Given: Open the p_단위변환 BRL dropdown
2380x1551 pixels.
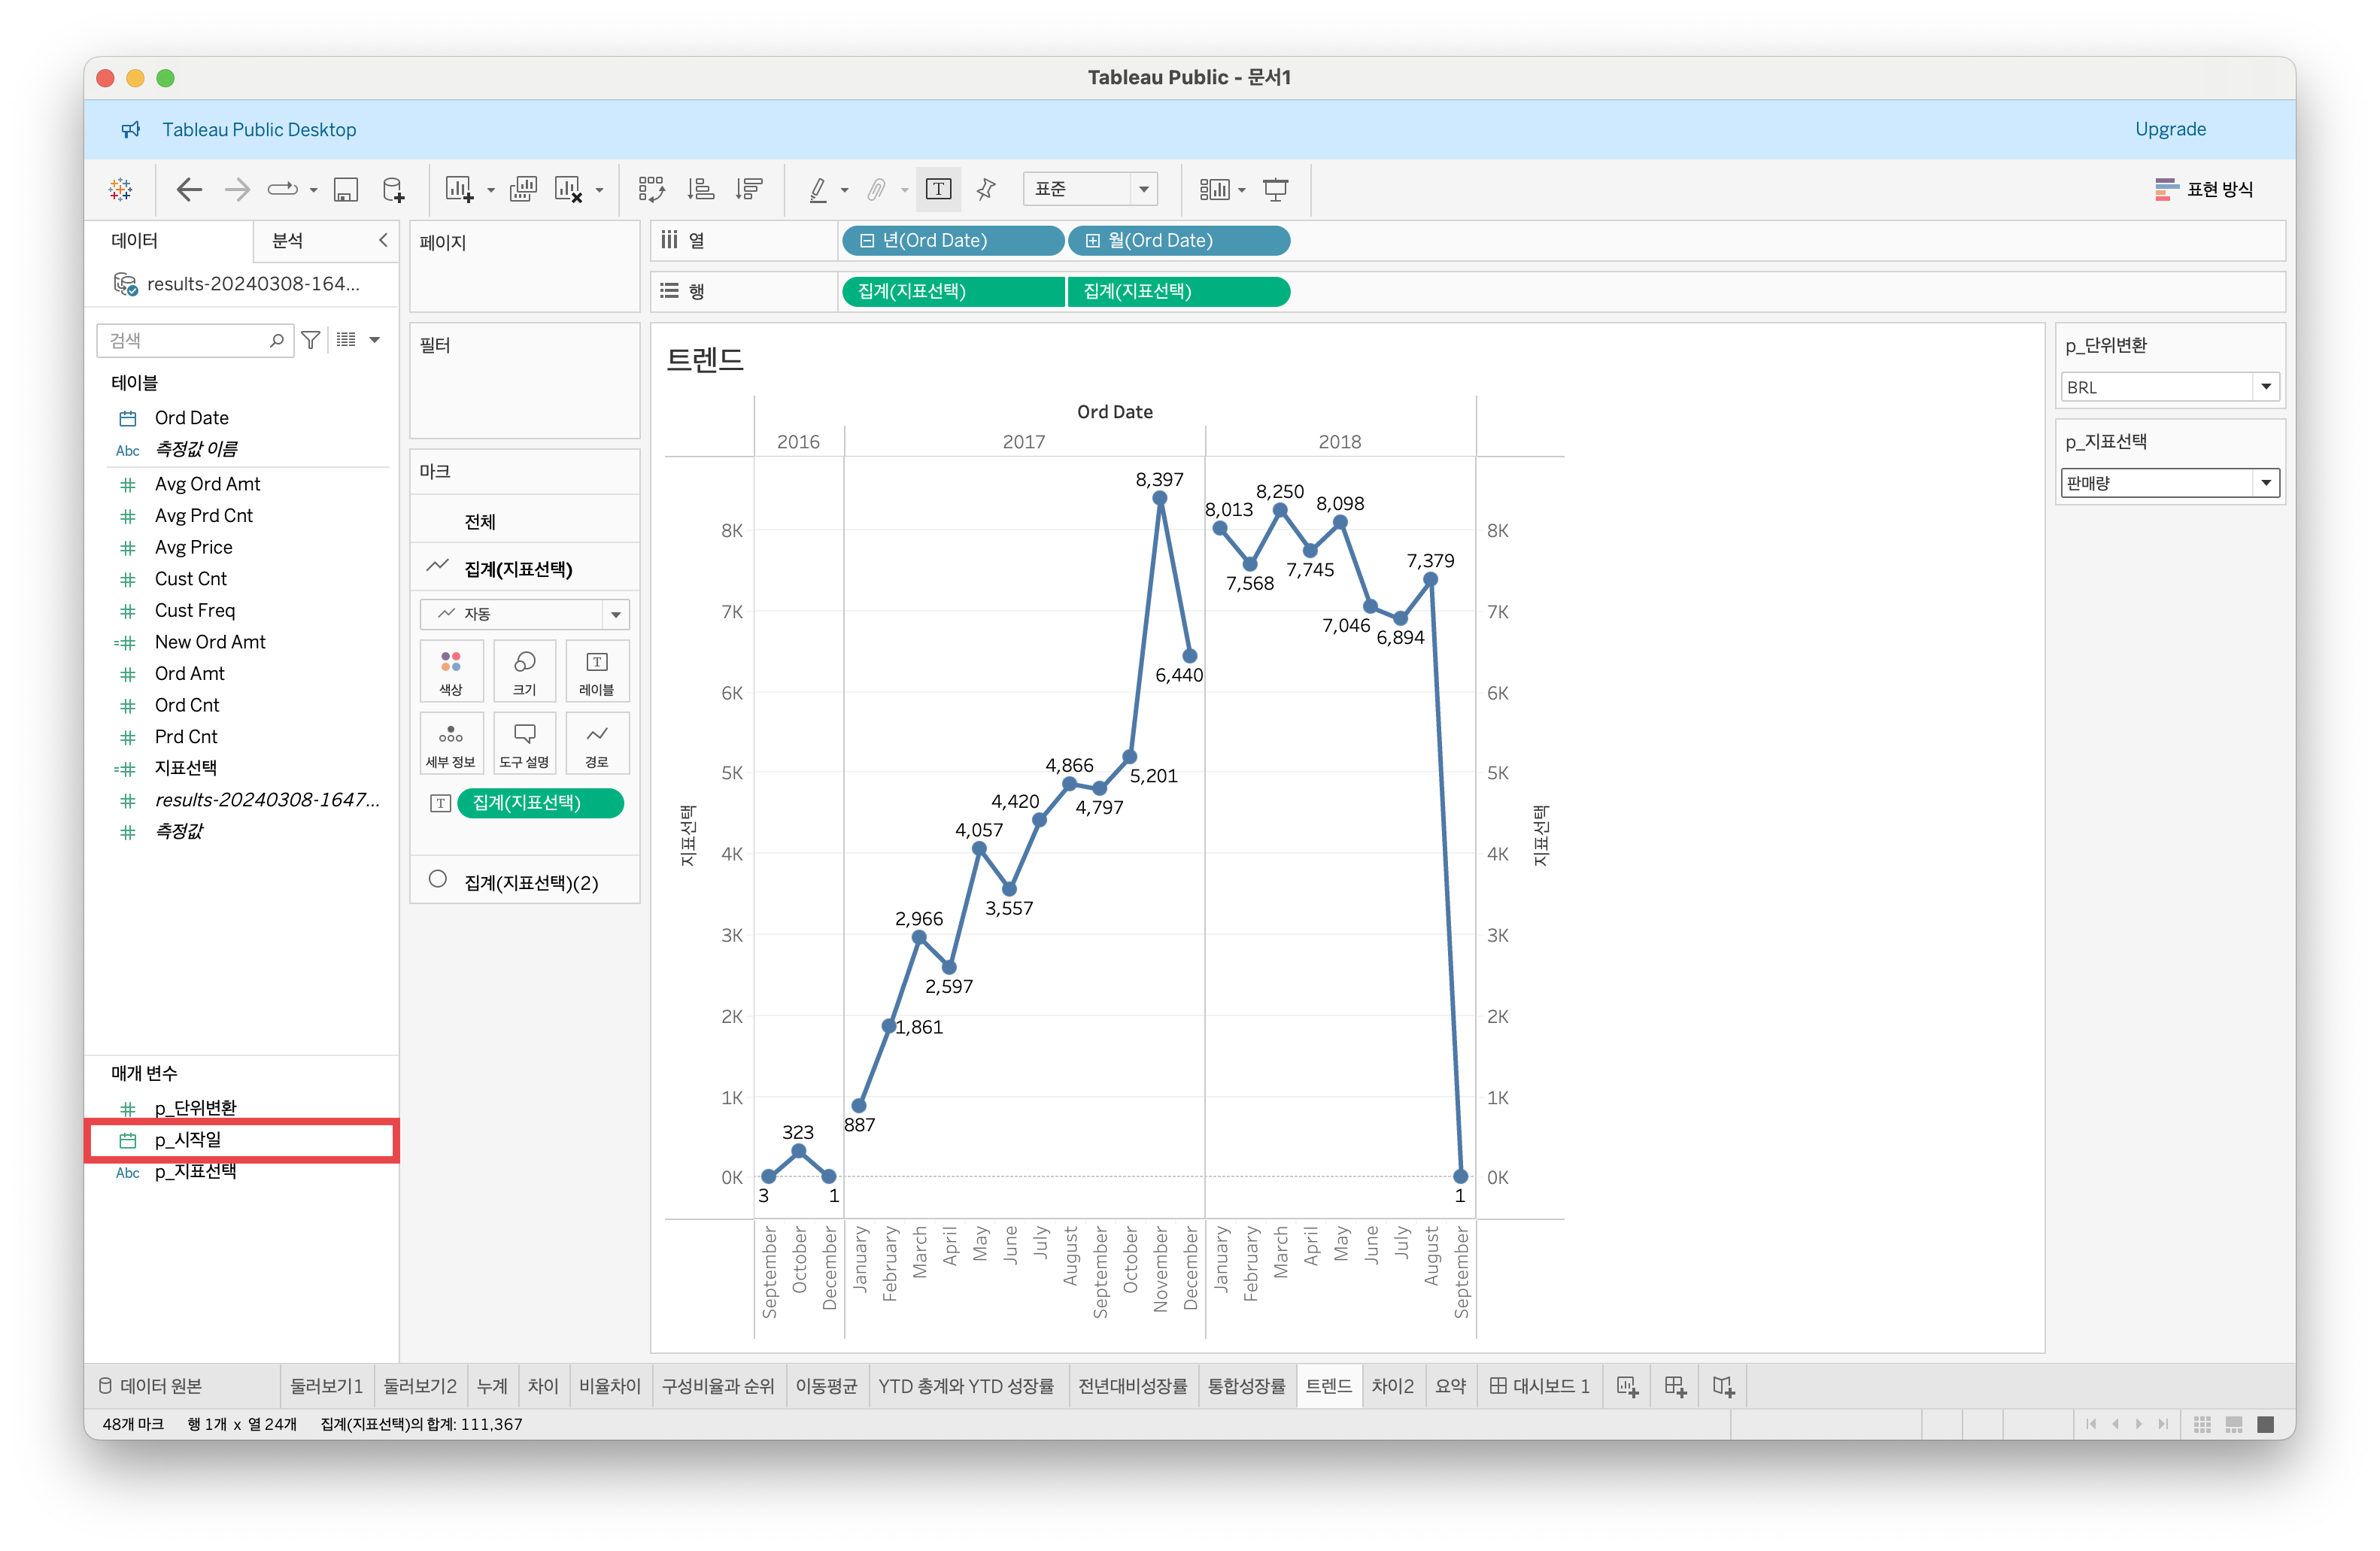Looking at the screenshot, I should coord(2265,387).
